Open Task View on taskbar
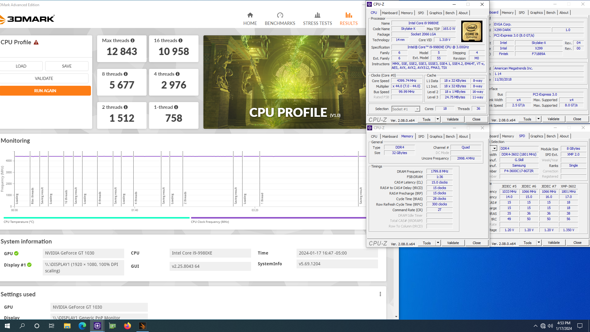Image resolution: width=590 pixels, height=332 pixels. click(52, 326)
